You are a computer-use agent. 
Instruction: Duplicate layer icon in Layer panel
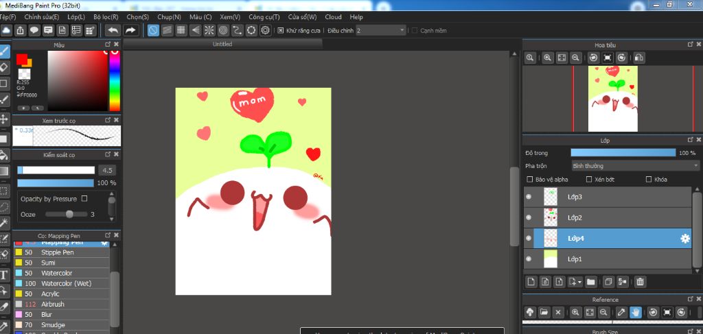pyautogui.click(x=608, y=282)
